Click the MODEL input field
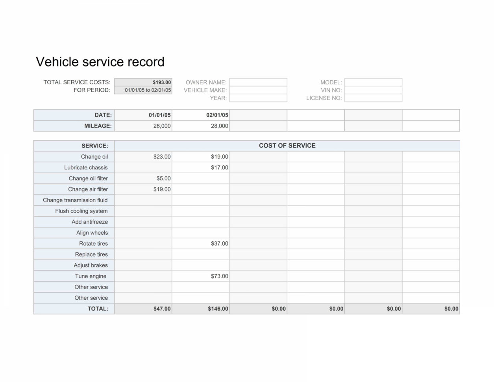 click(x=373, y=82)
